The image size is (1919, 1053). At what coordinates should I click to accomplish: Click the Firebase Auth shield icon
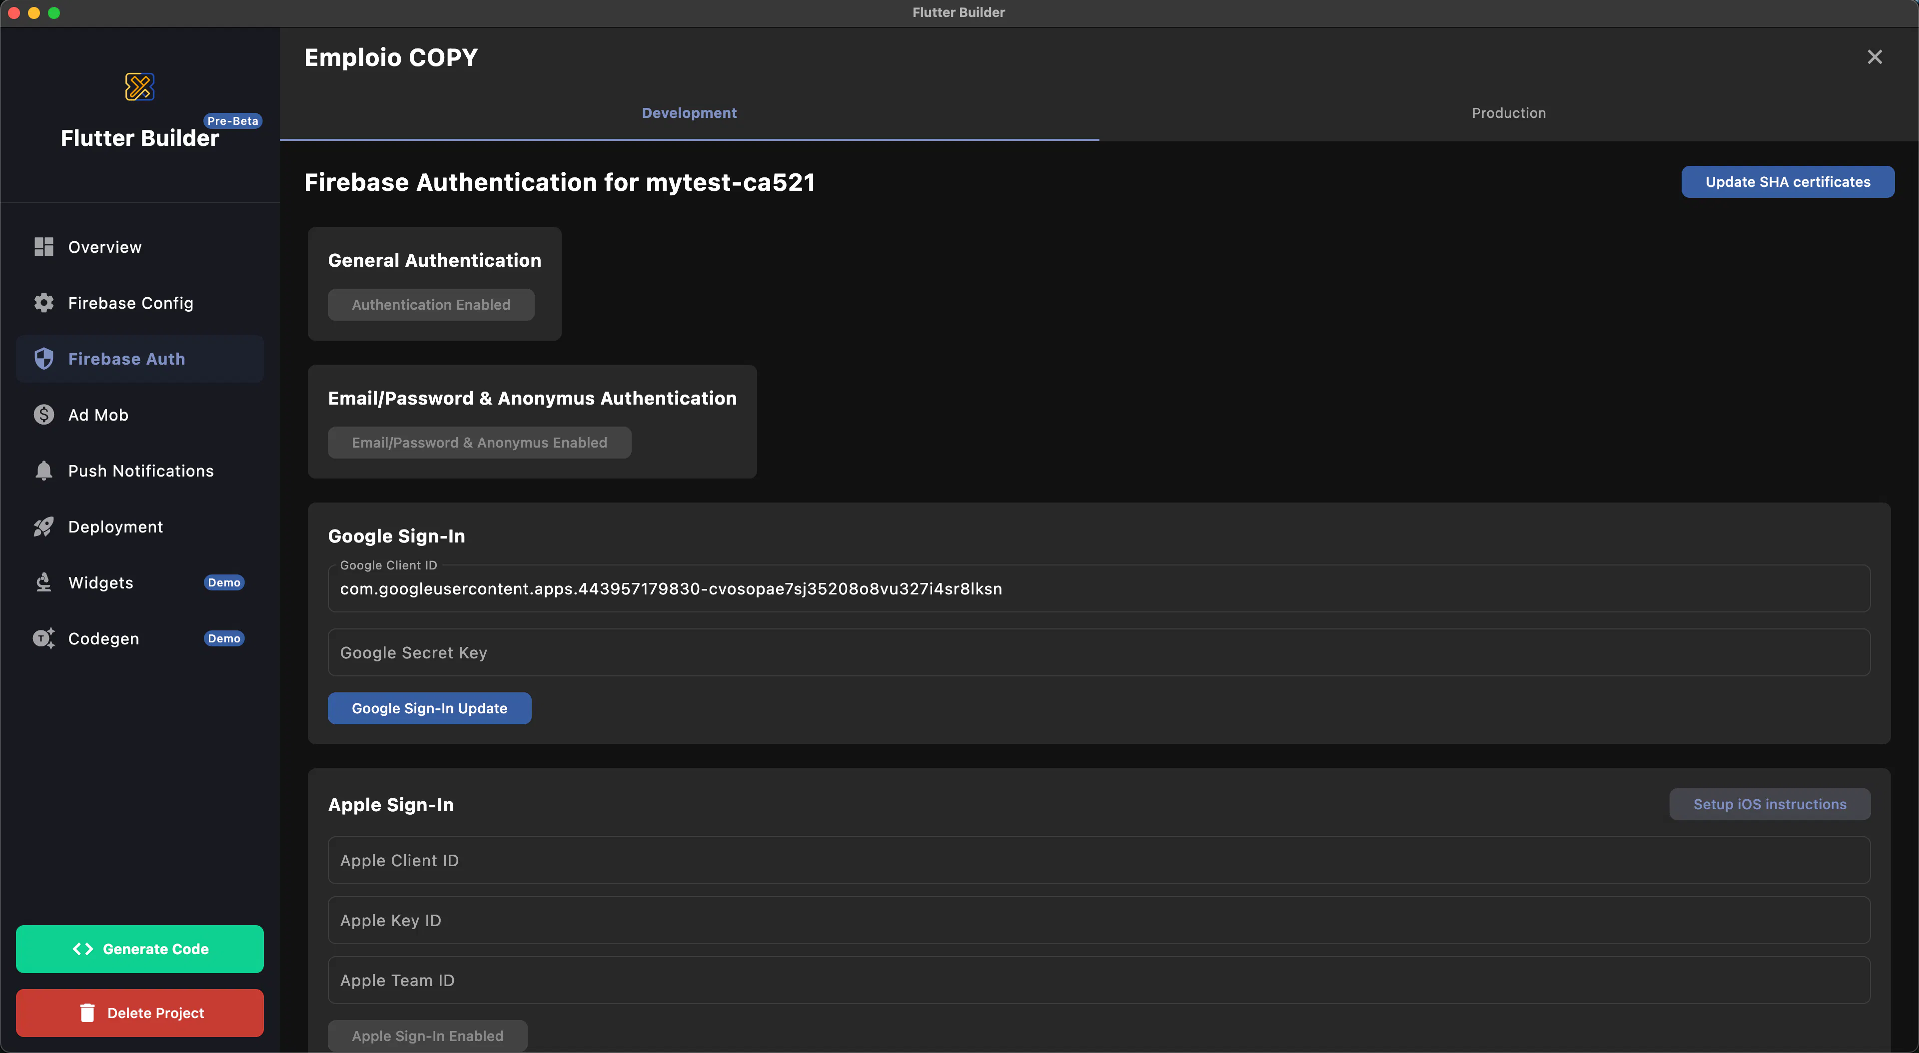pos(44,358)
